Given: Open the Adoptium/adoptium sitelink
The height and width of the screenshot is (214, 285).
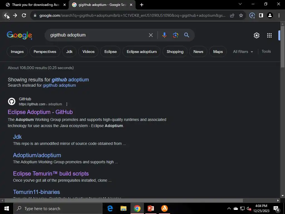Looking at the screenshot, I should tap(37, 155).
